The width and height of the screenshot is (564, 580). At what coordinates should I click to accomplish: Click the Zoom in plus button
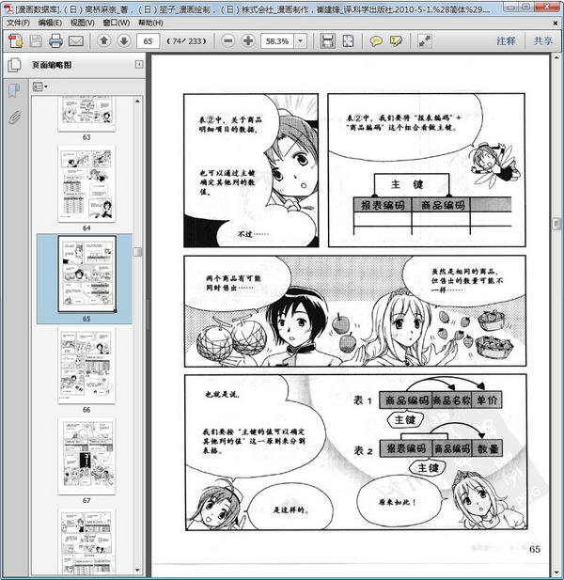coord(248,40)
